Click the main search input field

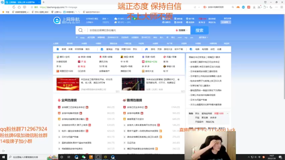pyautogui.click(x=131, y=30)
